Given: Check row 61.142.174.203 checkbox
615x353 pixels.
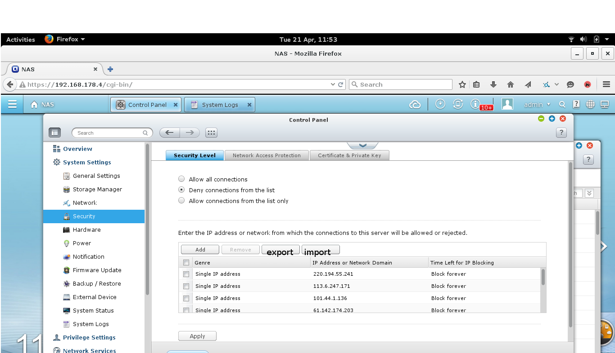Looking at the screenshot, I should tap(186, 310).
